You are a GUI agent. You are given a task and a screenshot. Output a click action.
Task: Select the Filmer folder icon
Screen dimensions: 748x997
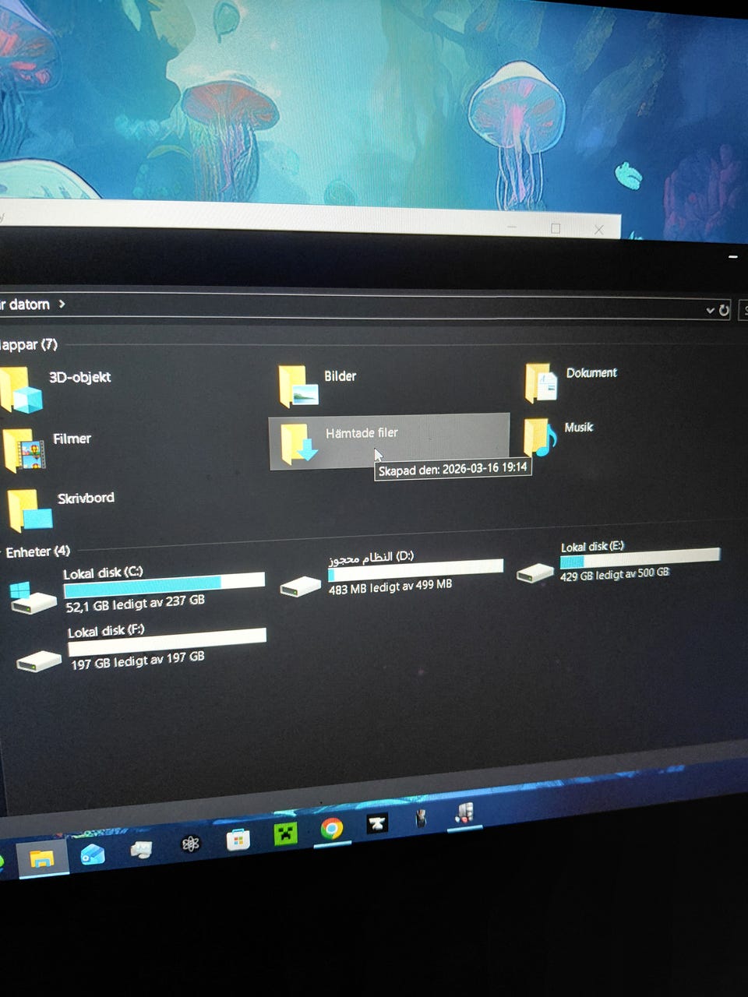tap(24, 449)
